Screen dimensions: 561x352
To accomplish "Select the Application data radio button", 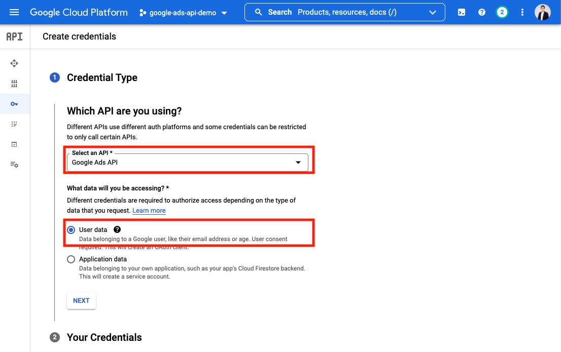I will click(x=71, y=259).
